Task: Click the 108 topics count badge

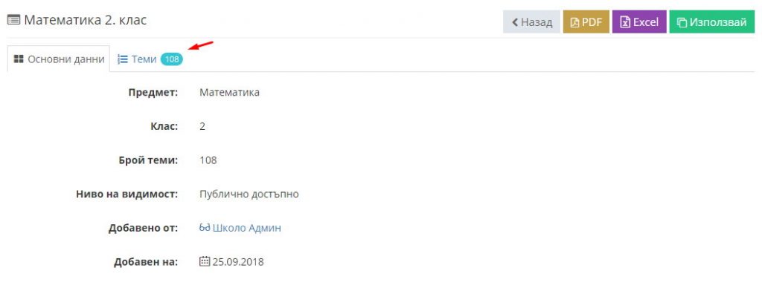Action: click(x=172, y=59)
